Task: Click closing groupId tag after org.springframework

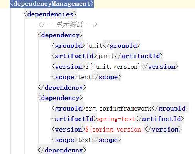Action: tap(170, 109)
